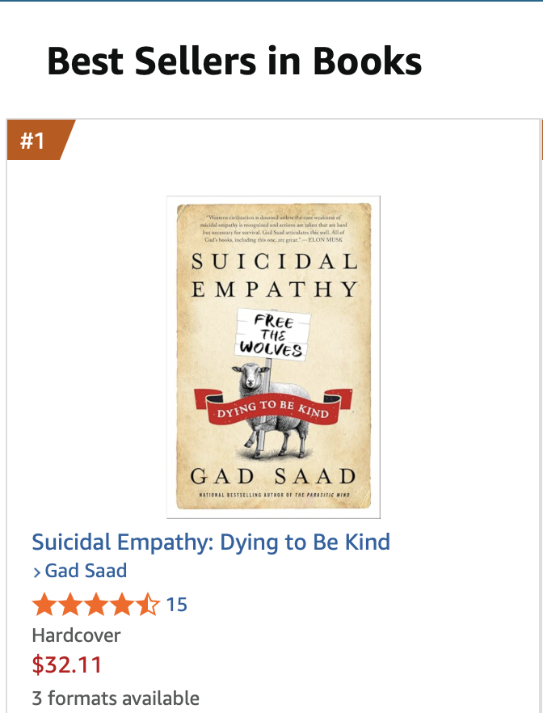This screenshot has width=543, height=713.
Task: Click the 4.5-star rating icons
Action: pyautogui.click(x=96, y=605)
